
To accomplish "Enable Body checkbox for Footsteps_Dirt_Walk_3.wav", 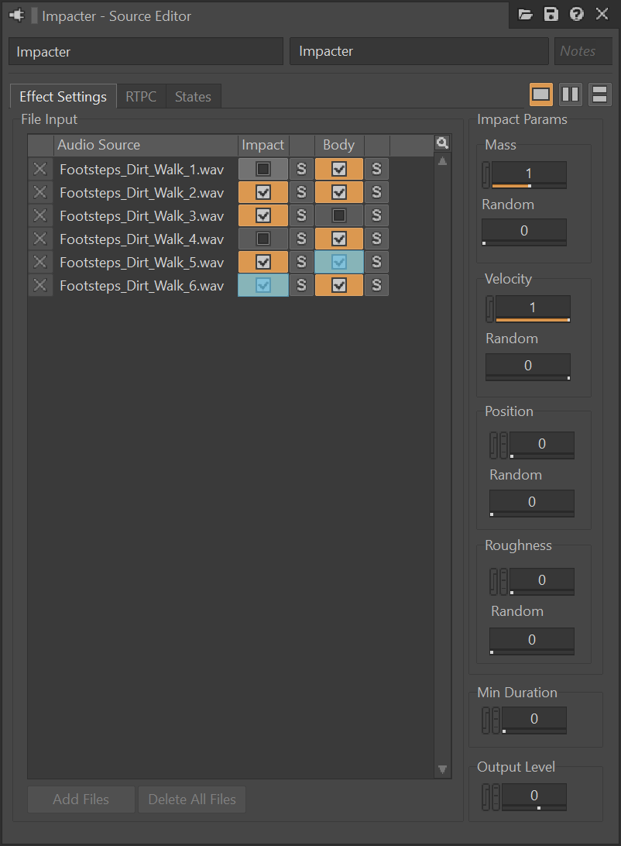I will click(339, 215).
